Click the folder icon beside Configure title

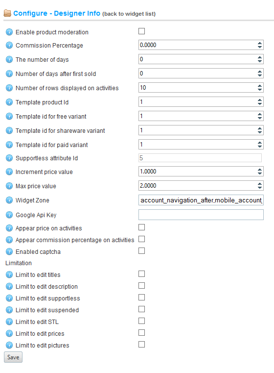(7, 13)
